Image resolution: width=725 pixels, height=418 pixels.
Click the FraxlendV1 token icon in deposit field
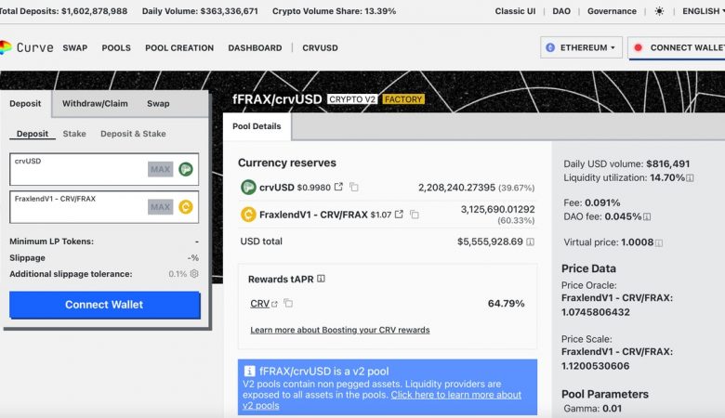click(x=186, y=207)
